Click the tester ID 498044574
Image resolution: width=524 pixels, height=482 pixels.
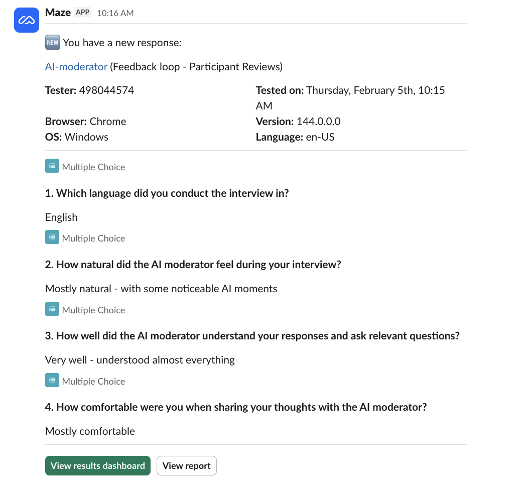[106, 90]
